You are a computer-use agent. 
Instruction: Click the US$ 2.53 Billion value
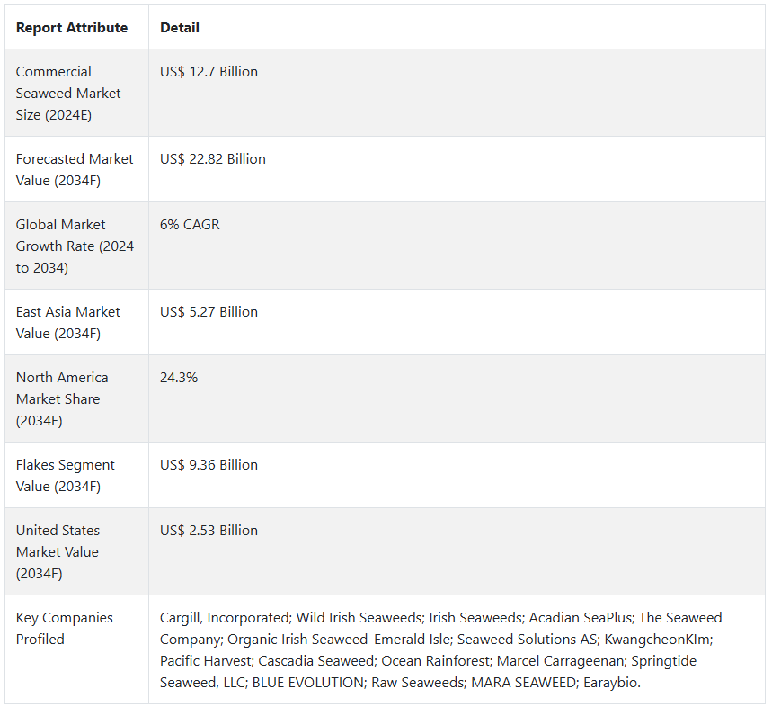point(209,531)
